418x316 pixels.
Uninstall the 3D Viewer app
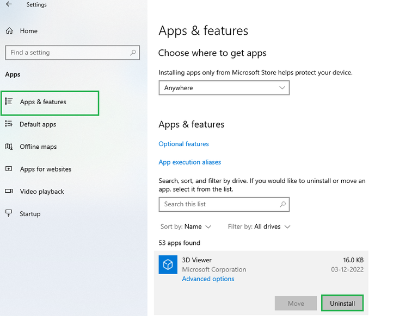342,304
